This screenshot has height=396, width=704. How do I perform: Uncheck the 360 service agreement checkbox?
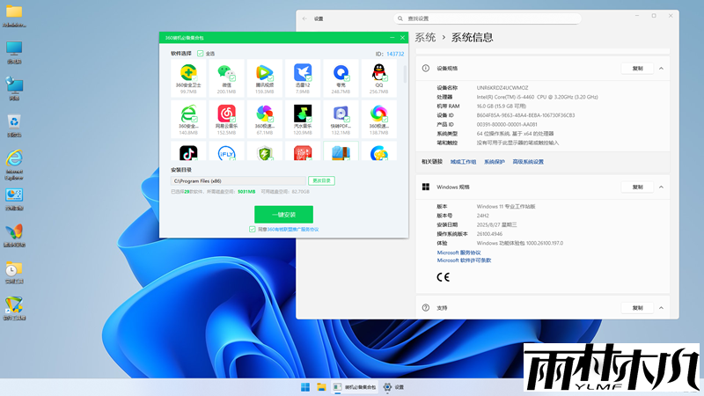pos(253,229)
